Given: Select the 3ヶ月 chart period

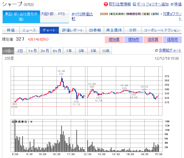Looking at the screenshot, I should (x=45, y=51).
